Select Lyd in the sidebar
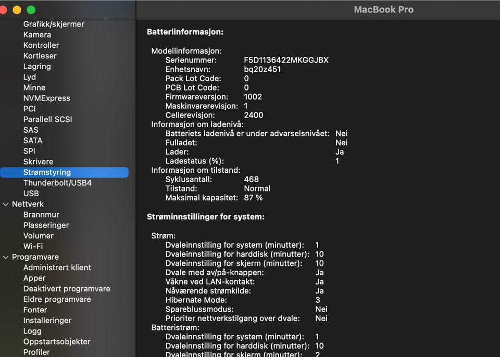The image size is (500, 357). click(30, 77)
